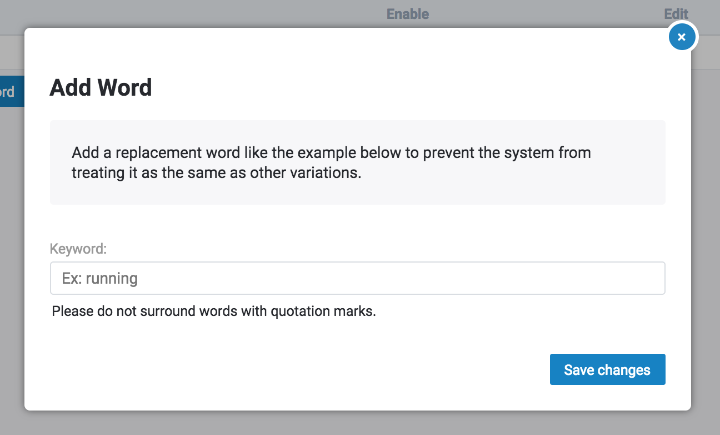This screenshot has height=435, width=720.
Task: Click the 'treating it as the same' line
Action: tap(216, 172)
